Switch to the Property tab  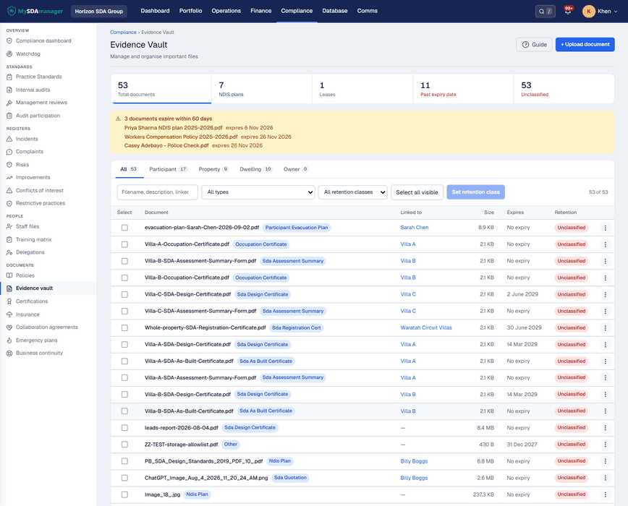click(214, 169)
